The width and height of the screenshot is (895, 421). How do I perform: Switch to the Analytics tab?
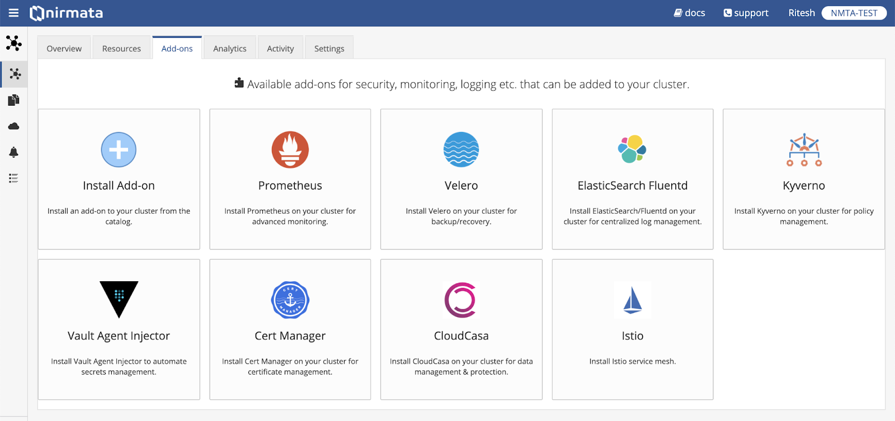(229, 49)
